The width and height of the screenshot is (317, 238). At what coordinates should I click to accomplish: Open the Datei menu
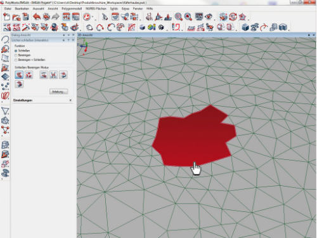point(8,9)
